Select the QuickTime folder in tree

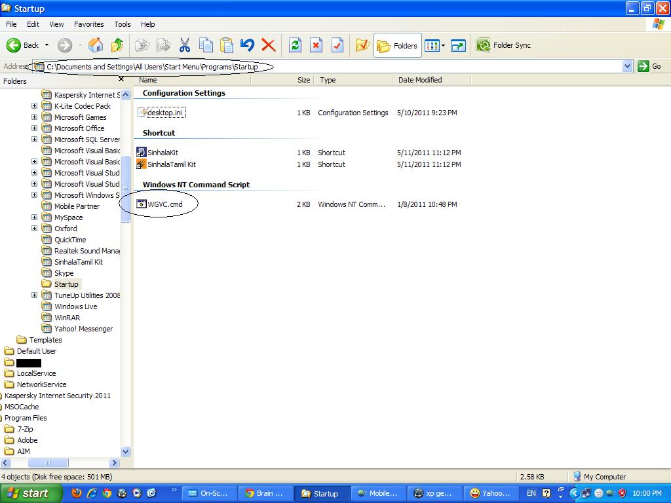[x=69, y=240]
